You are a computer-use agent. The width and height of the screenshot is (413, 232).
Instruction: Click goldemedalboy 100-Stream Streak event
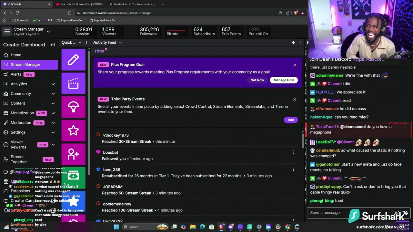tap(197, 207)
